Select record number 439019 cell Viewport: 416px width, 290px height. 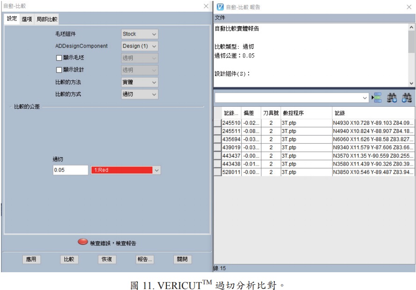click(231, 148)
